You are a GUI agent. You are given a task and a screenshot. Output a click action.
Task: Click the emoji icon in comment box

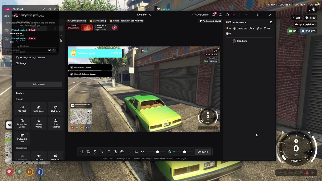point(50,50)
